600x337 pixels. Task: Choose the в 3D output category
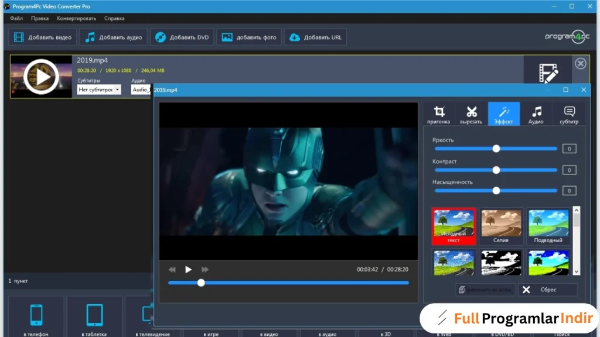click(x=386, y=334)
